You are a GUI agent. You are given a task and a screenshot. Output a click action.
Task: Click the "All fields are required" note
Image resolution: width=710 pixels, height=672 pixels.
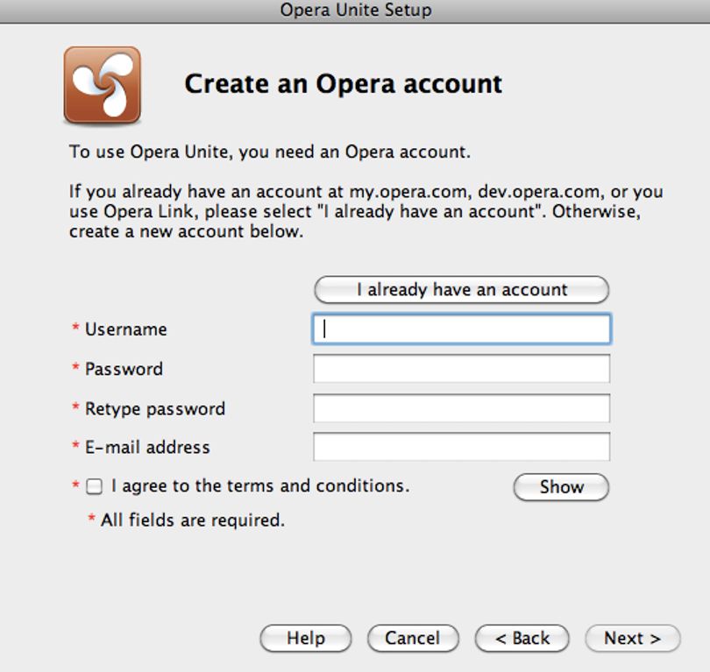(193, 520)
